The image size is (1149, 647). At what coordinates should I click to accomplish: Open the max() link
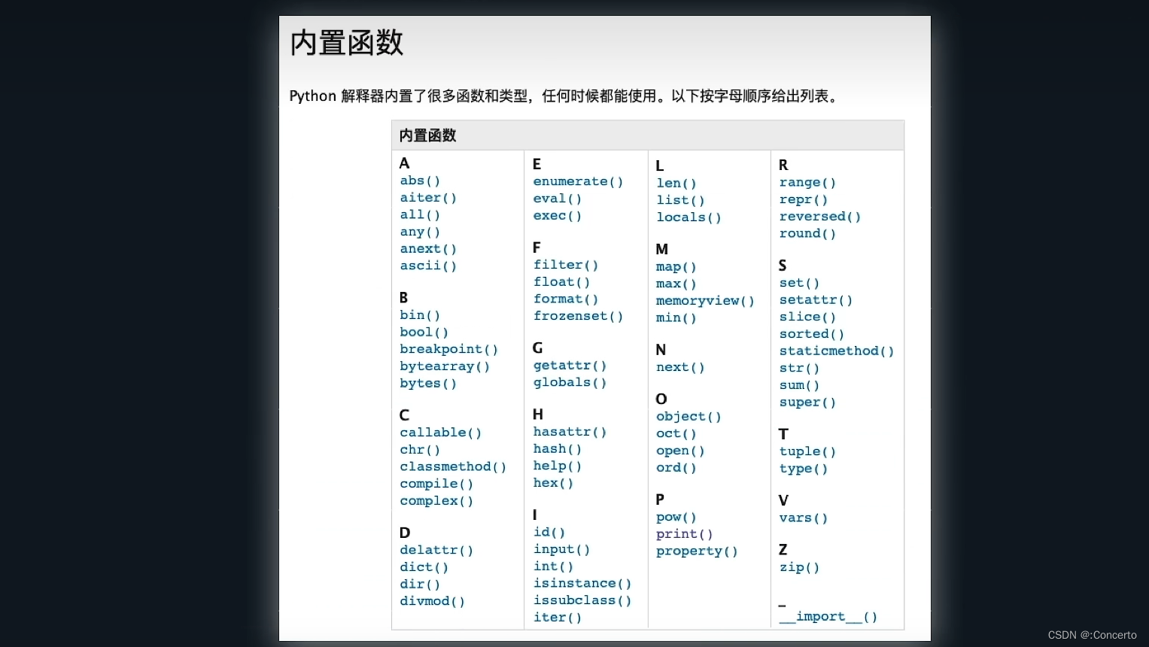tap(676, 284)
